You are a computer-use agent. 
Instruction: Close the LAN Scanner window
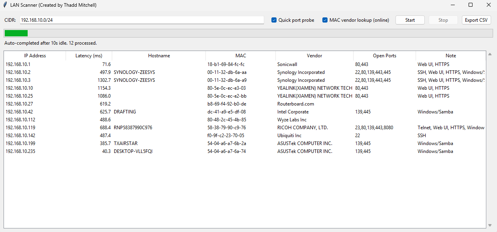[488, 5]
